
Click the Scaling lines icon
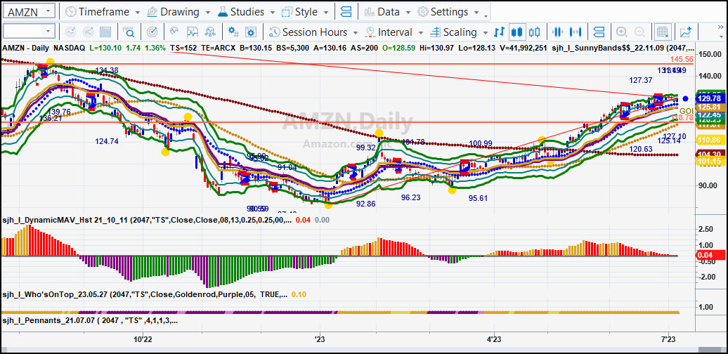[x=435, y=32]
